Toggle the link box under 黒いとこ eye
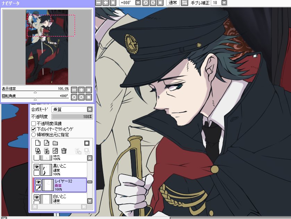This screenshot has height=219, width=291. (36, 173)
